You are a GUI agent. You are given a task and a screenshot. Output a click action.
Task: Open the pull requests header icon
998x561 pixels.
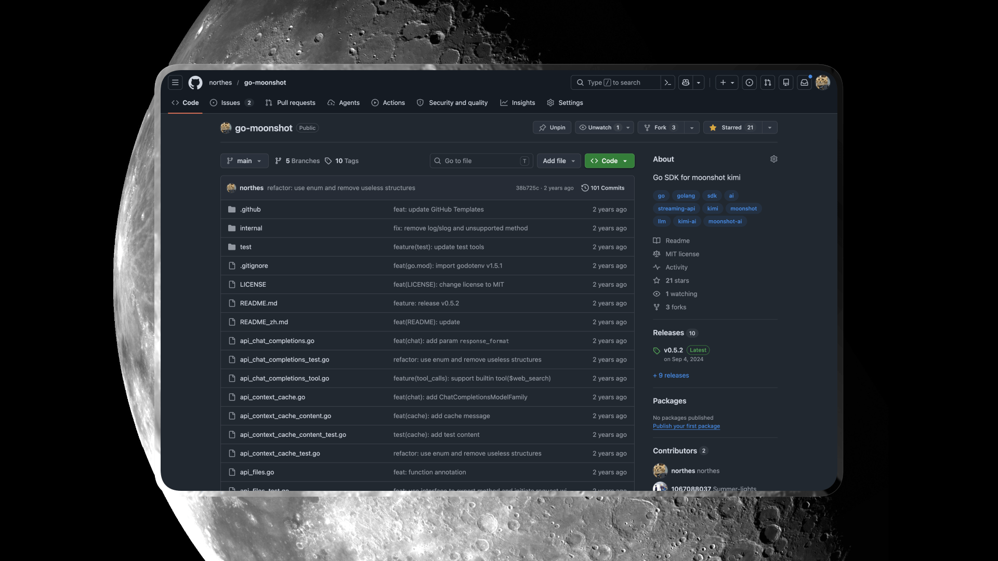click(768, 83)
